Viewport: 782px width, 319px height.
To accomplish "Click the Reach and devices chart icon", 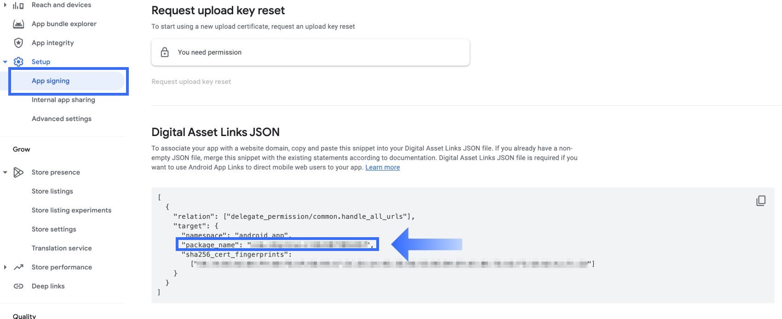I will coord(18,6).
